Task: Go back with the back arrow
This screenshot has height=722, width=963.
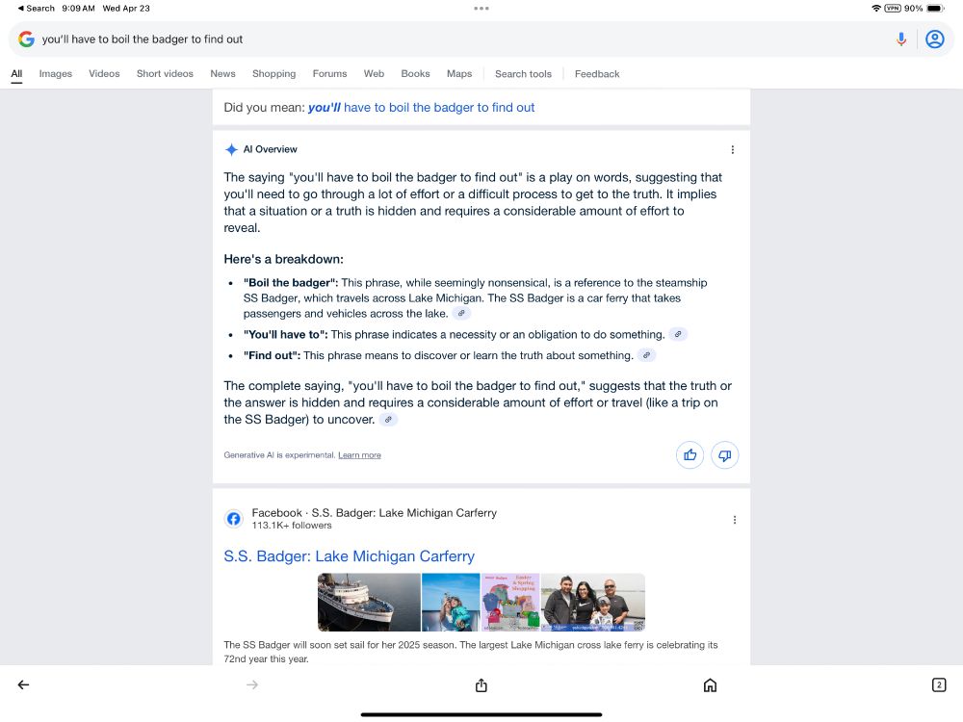Action: (23, 684)
